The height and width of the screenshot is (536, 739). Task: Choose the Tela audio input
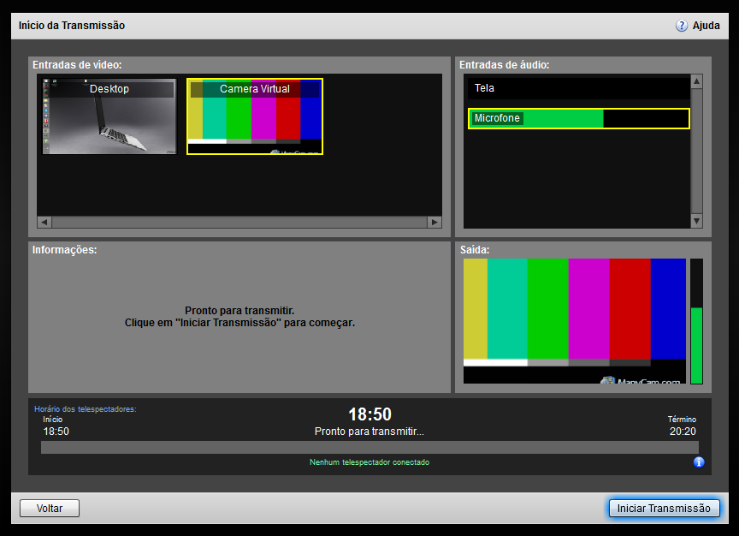(x=578, y=88)
